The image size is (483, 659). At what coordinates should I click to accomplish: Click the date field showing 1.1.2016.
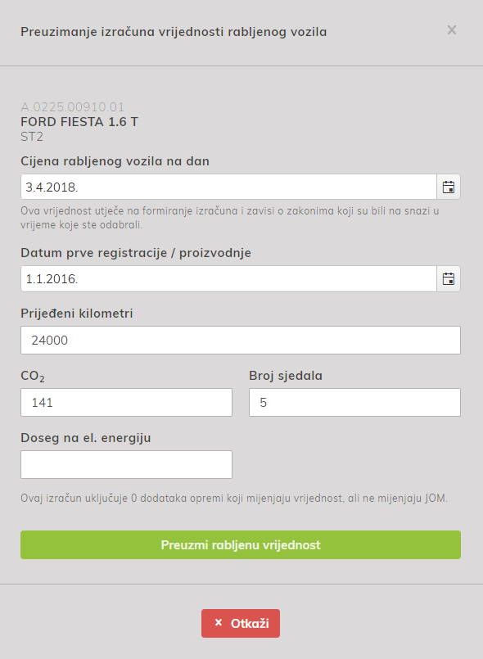(x=228, y=278)
